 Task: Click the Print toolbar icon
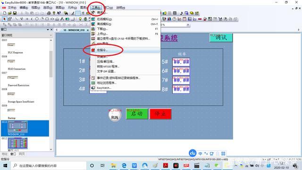coord(49,13)
